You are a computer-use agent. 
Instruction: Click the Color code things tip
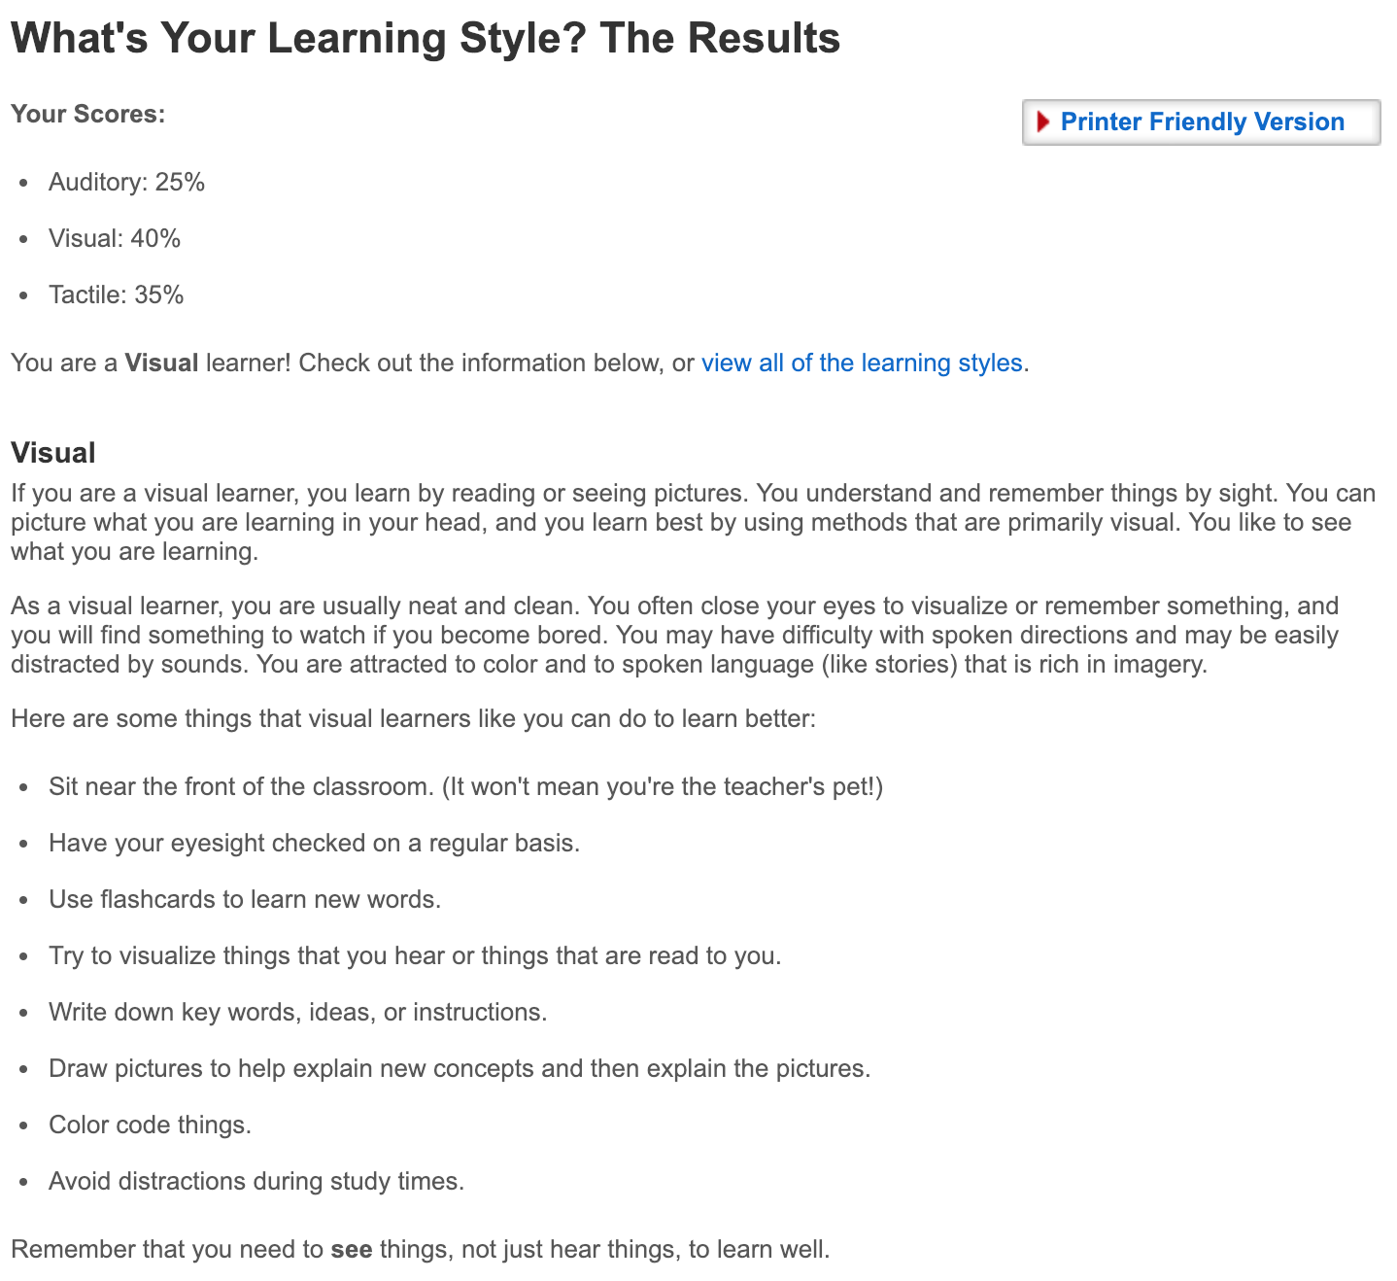pos(151,1125)
